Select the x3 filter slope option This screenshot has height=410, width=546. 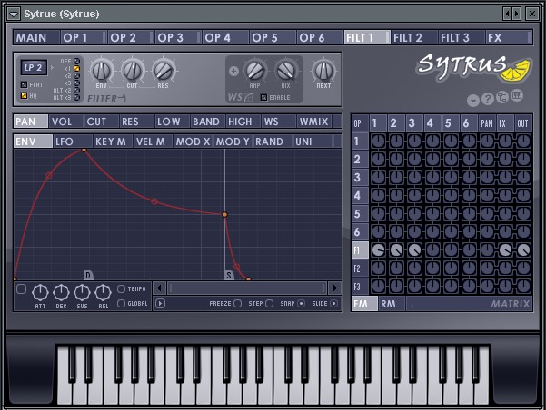[76, 83]
